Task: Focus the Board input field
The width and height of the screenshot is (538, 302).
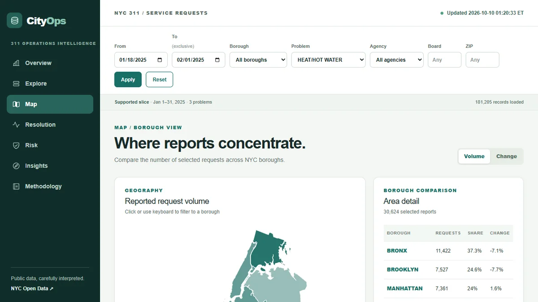Action: (444, 60)
